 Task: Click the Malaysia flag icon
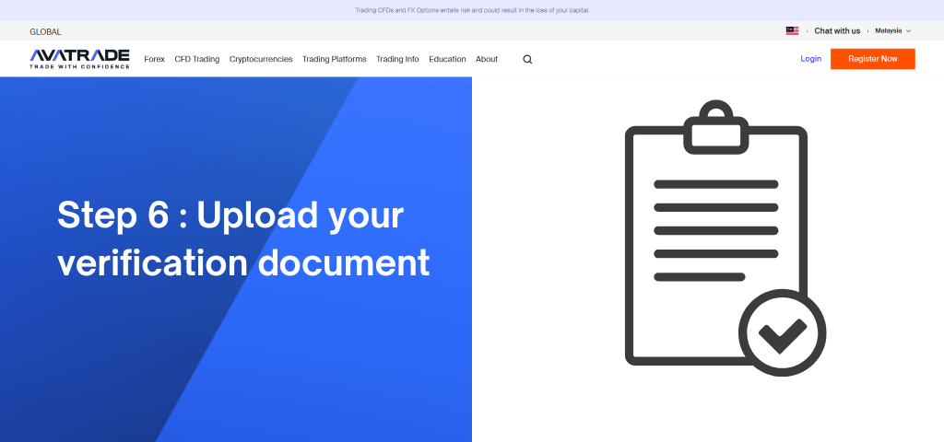[x=792, y=30]
